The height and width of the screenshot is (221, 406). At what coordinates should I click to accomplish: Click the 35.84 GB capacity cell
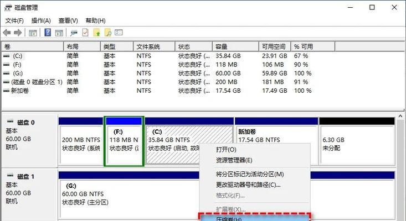click(228, 56)
